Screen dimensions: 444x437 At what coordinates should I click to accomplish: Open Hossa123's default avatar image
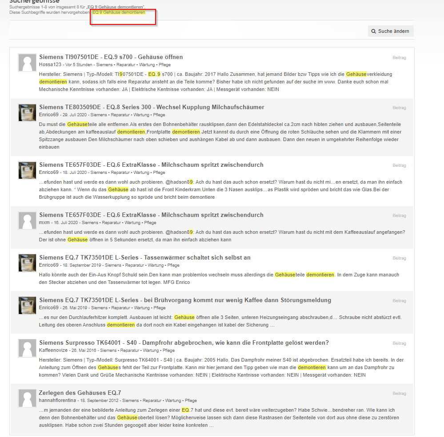click(27, 63)
